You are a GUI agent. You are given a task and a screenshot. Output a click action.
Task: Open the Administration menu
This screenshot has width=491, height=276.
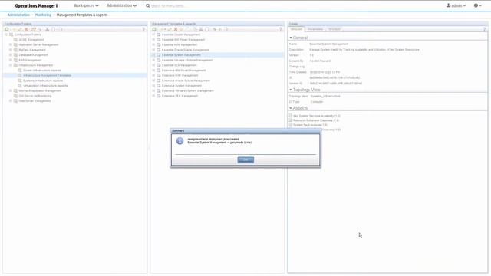[121, 5]
